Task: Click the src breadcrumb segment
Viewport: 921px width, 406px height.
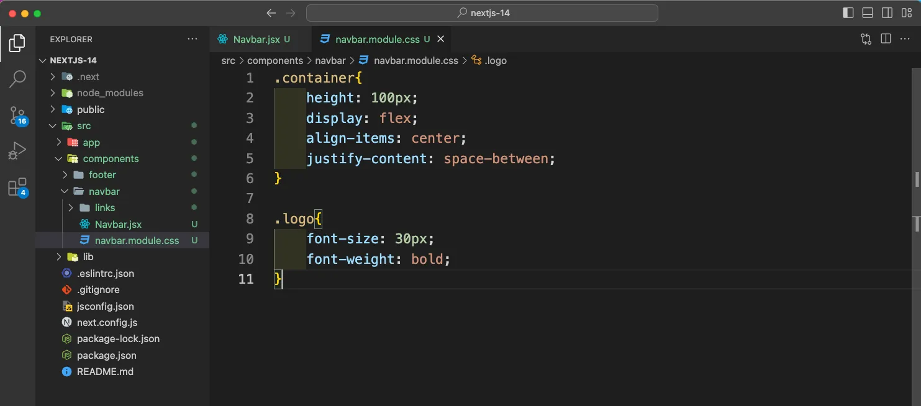Action: 229,60
